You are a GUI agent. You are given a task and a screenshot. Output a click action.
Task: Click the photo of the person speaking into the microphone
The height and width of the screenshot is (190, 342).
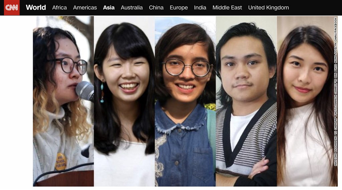63,101
